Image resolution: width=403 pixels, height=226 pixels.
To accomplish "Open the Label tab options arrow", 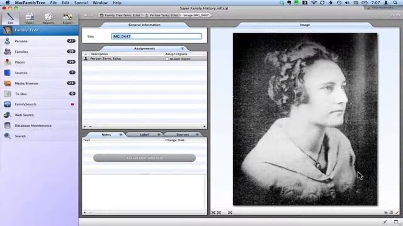I will 159,134.
